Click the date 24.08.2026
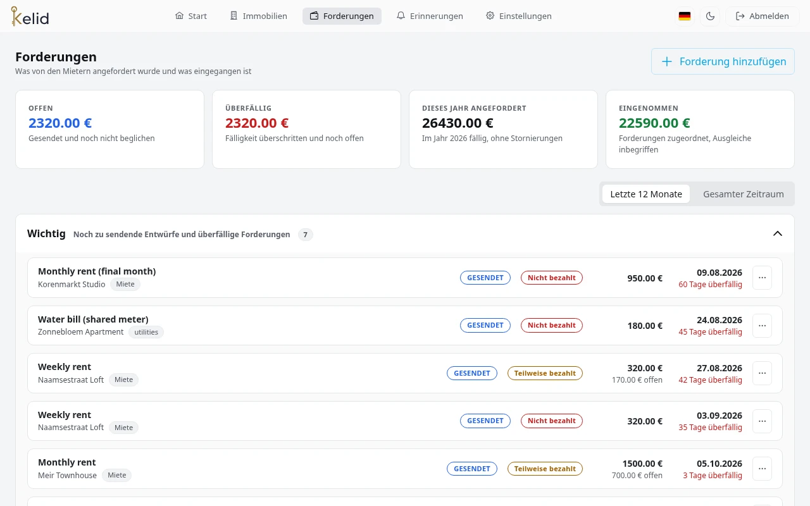810x506 pixels. [720, 320]
